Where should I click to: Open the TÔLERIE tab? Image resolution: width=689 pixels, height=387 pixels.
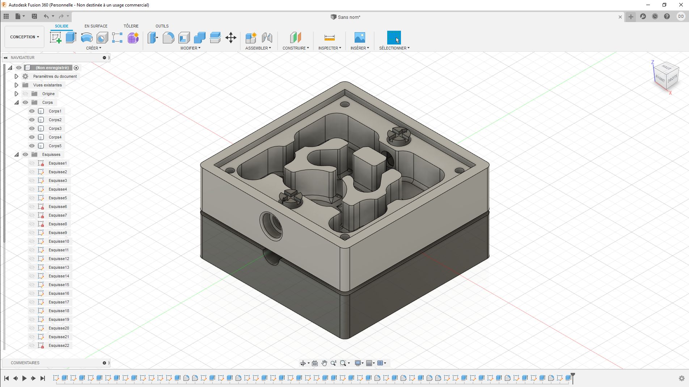[x=131, y=26]
